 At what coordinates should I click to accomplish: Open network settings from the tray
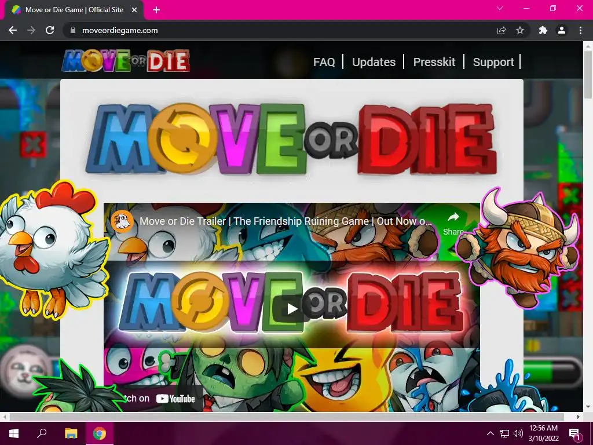pos(504,433)
